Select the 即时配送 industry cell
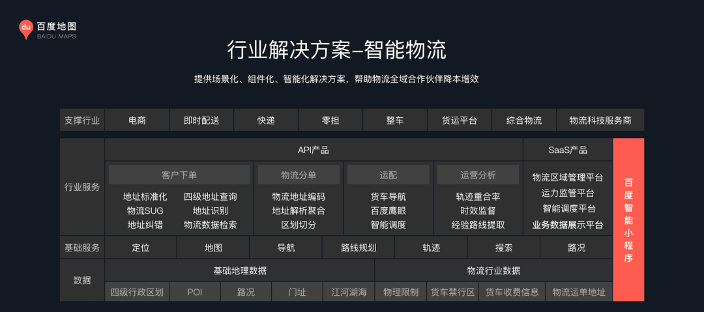Screen dimensions: 704x312 (201, 120)
